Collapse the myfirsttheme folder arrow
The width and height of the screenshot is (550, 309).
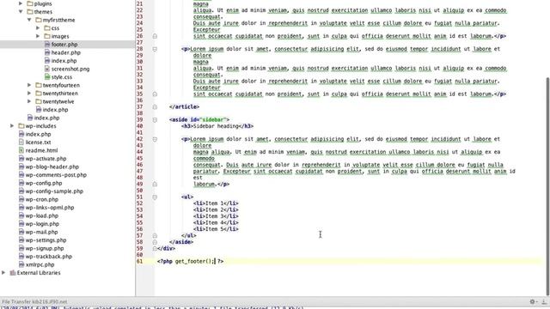(x=29, y=20)
